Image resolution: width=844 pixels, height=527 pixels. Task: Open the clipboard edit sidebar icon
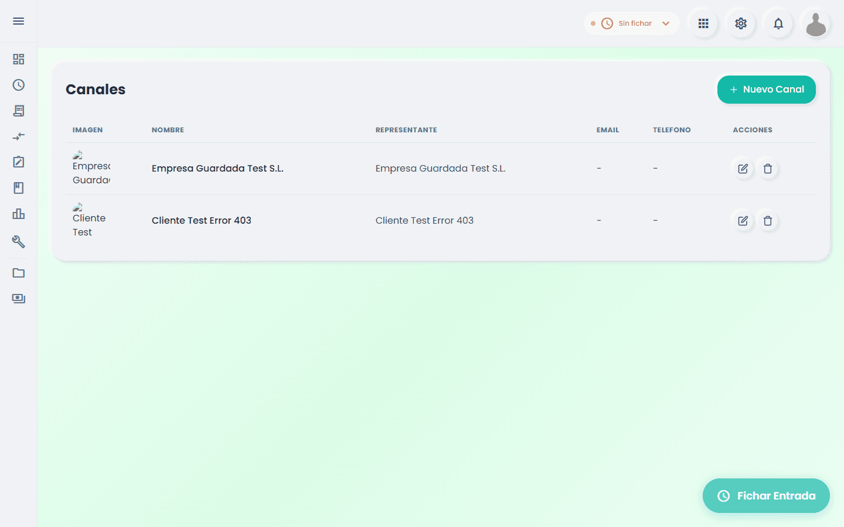point(19,162)
